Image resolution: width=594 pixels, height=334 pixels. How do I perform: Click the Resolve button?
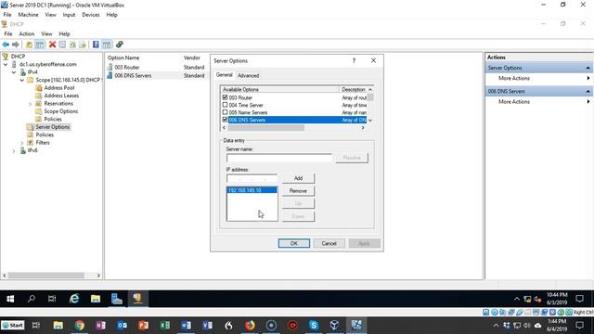click(352, 158)
